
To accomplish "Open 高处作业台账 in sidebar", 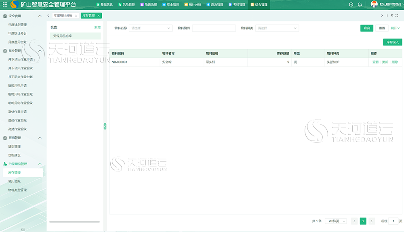I will coord(17,120).
